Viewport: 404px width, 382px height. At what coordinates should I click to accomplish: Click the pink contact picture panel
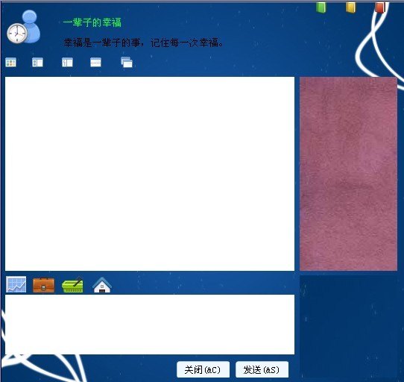pos(348,174)
